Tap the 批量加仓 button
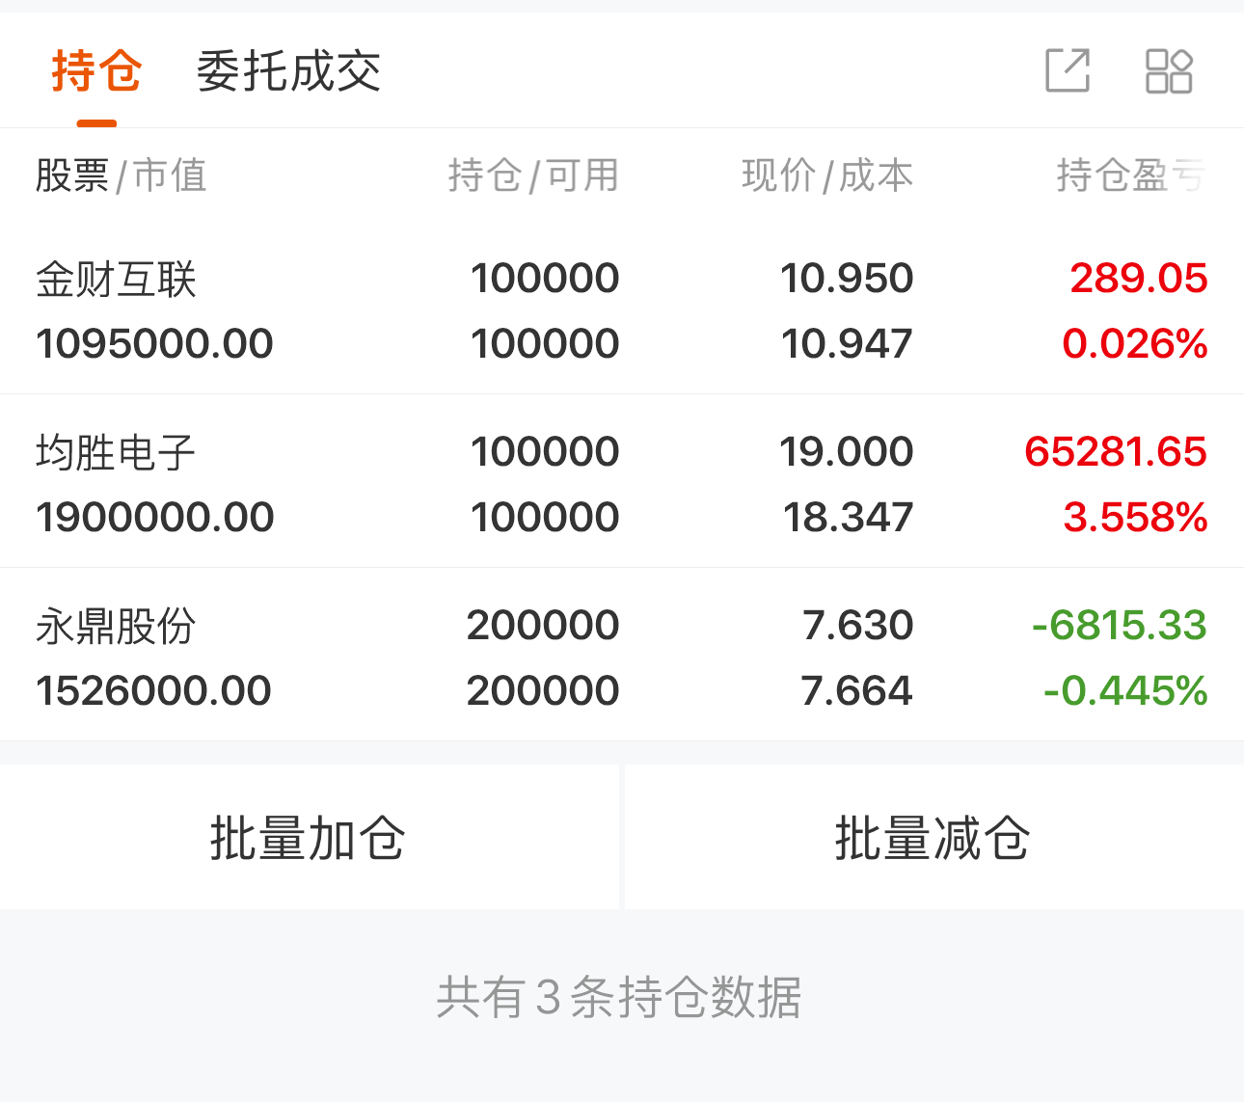1244x1102 pixels. click(309, 837)
